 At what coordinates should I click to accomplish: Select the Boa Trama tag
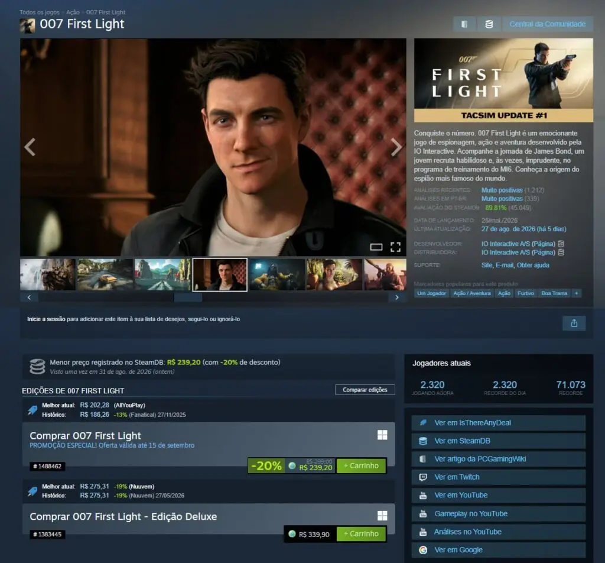pyautogui.click(x=554, y=293)
